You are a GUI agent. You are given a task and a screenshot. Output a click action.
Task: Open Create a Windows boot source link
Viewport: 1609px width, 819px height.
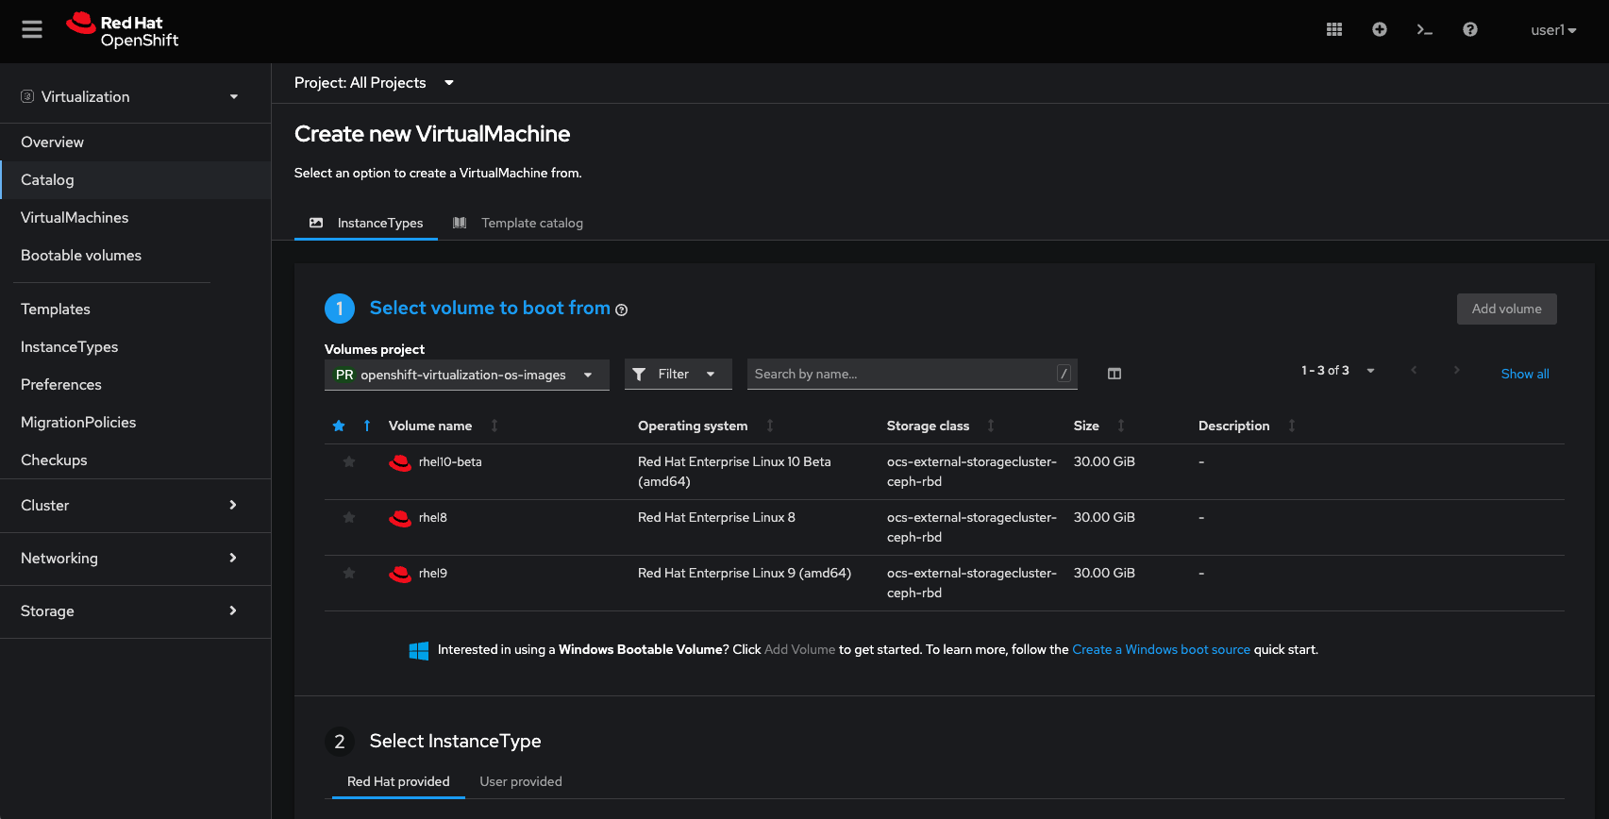tap(1161, 650)
